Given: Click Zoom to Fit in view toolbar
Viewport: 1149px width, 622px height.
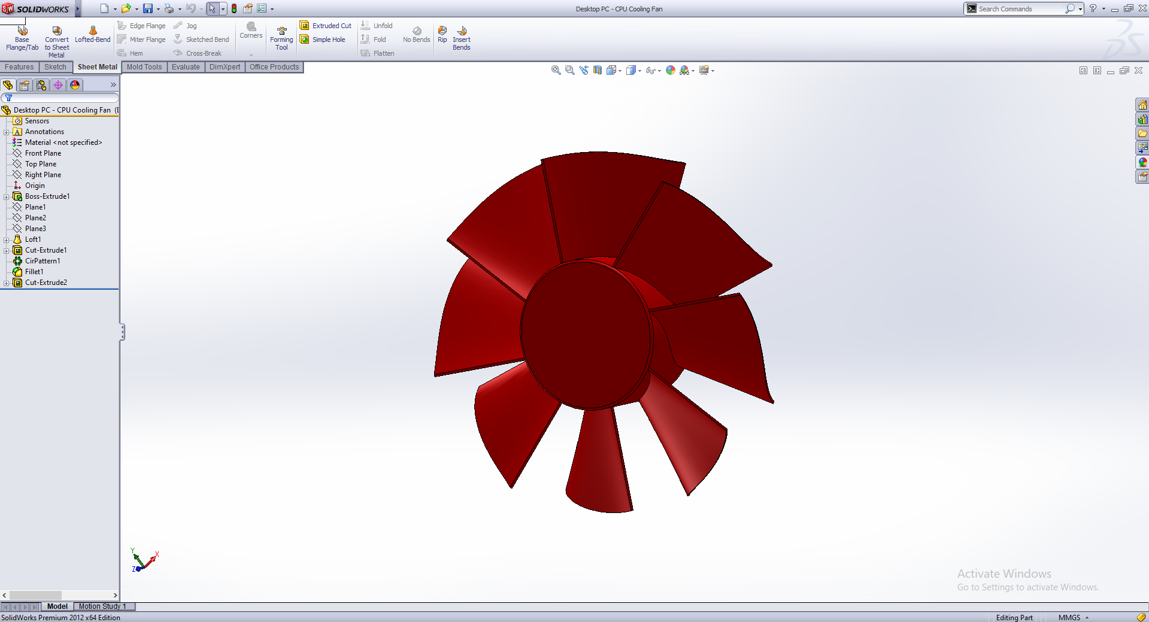Looking at the screenshot, I should [556, 70].
